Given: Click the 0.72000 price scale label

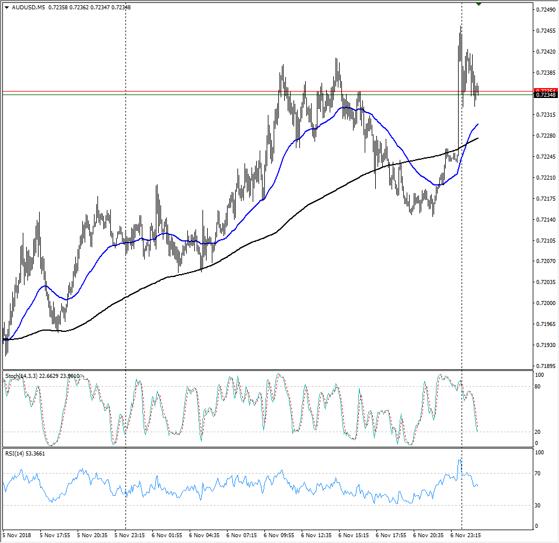Looking at the screenshot, I should (544, 303).
